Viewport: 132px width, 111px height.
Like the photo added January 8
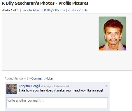[50, 78]
